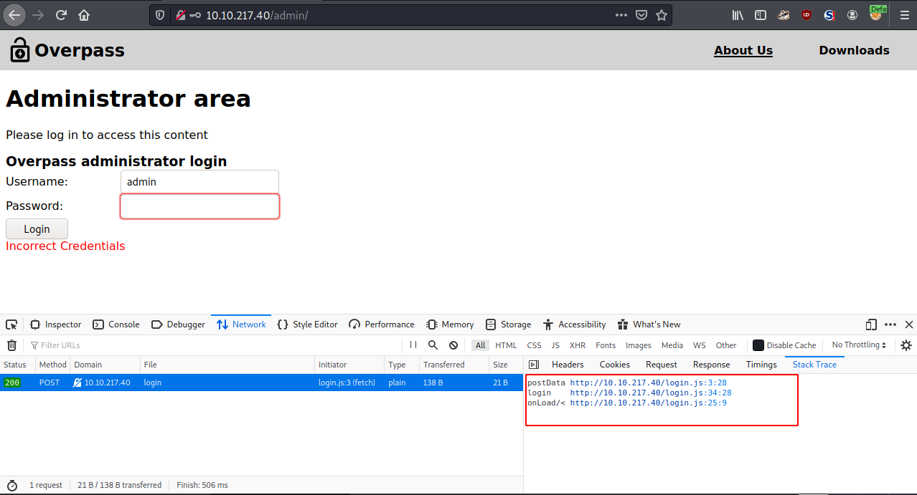The width and height of the screenshot is (917, 495).
Task: Filter requests by XHR
Action: pyautogui.click(x=578, y=345)
